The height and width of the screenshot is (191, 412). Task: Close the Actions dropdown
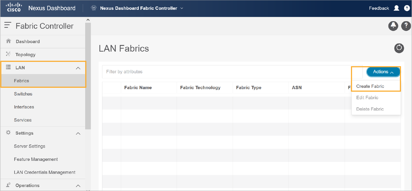tap(383, 72)
